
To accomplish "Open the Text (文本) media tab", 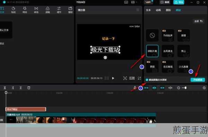I will [2, 10].
